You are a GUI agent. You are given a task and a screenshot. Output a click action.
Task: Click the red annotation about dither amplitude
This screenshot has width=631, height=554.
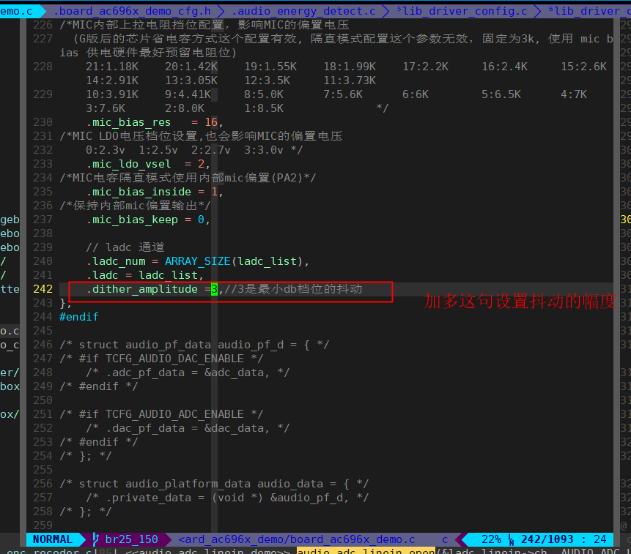click(520, 302)
